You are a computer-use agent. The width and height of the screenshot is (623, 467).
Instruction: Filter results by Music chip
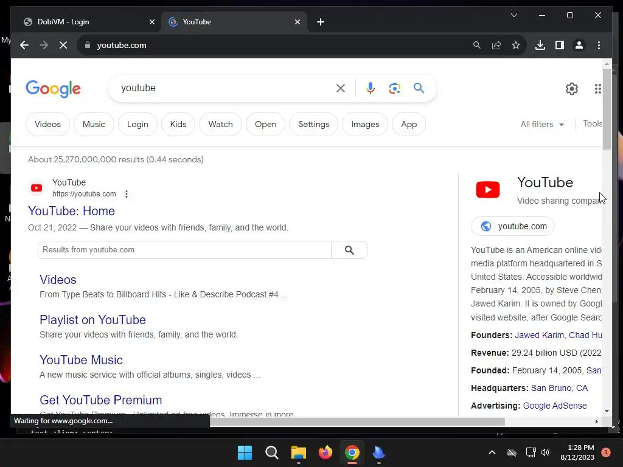[94, 124]
